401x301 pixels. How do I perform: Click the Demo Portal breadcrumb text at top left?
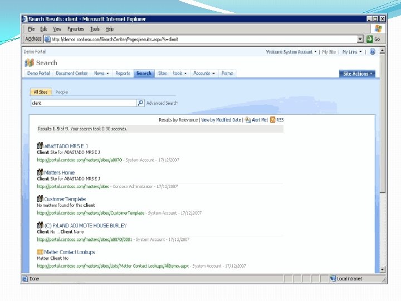point(35,52)
